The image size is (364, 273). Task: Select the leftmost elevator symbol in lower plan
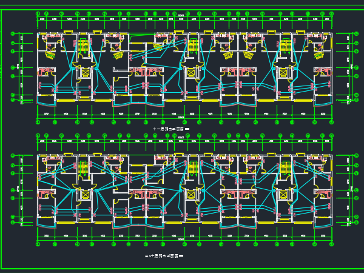point(86,195)
